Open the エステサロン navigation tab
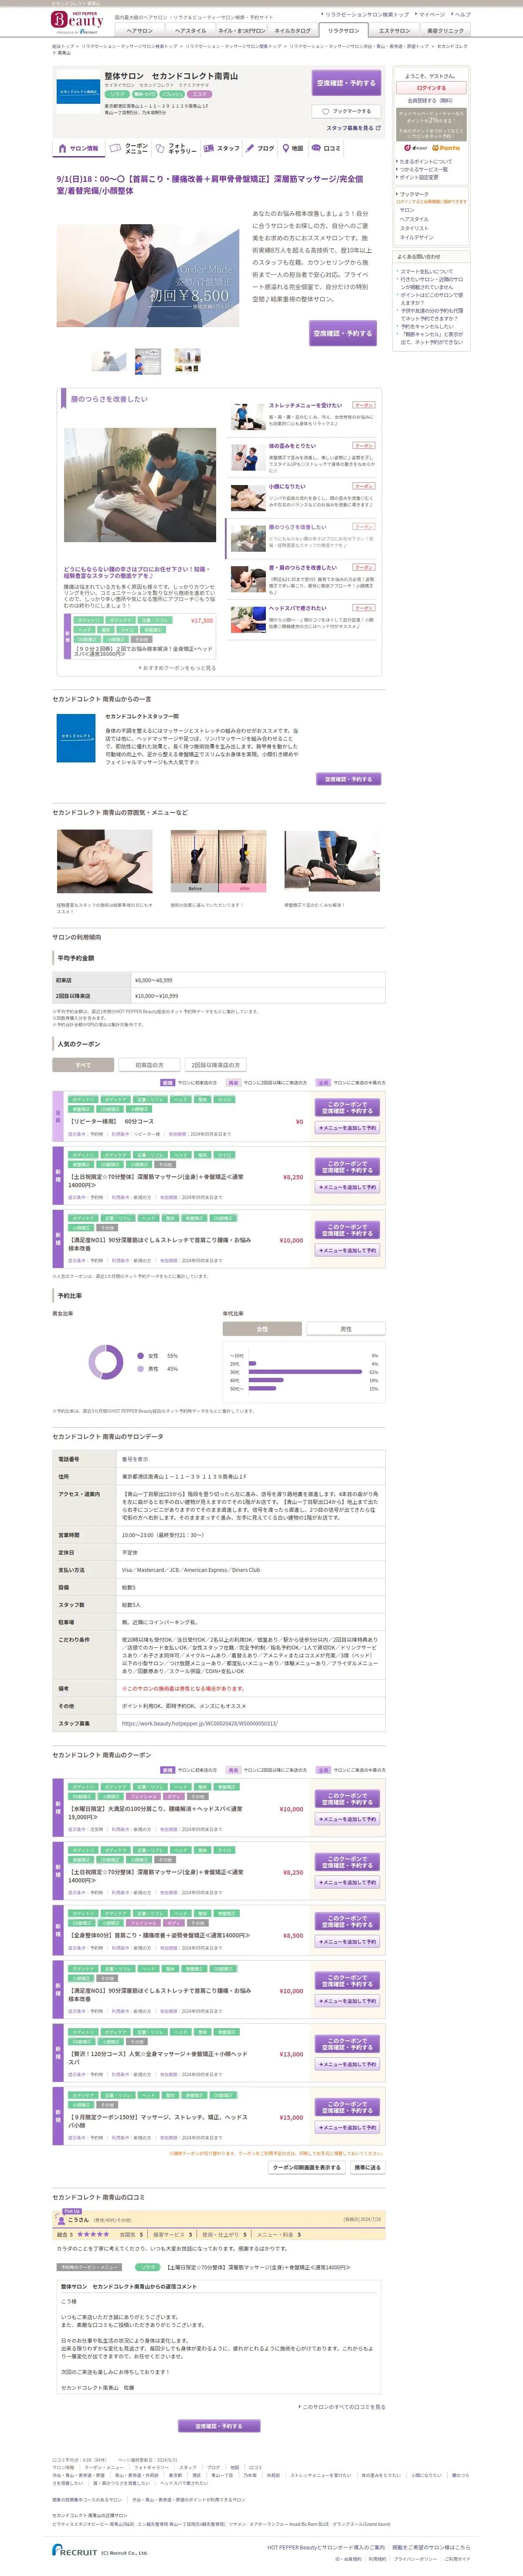Screen dimensions: 523x2576 tap(394, 31)
